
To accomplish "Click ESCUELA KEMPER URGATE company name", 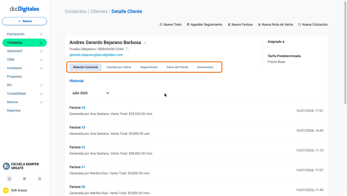I will [25, 166].
